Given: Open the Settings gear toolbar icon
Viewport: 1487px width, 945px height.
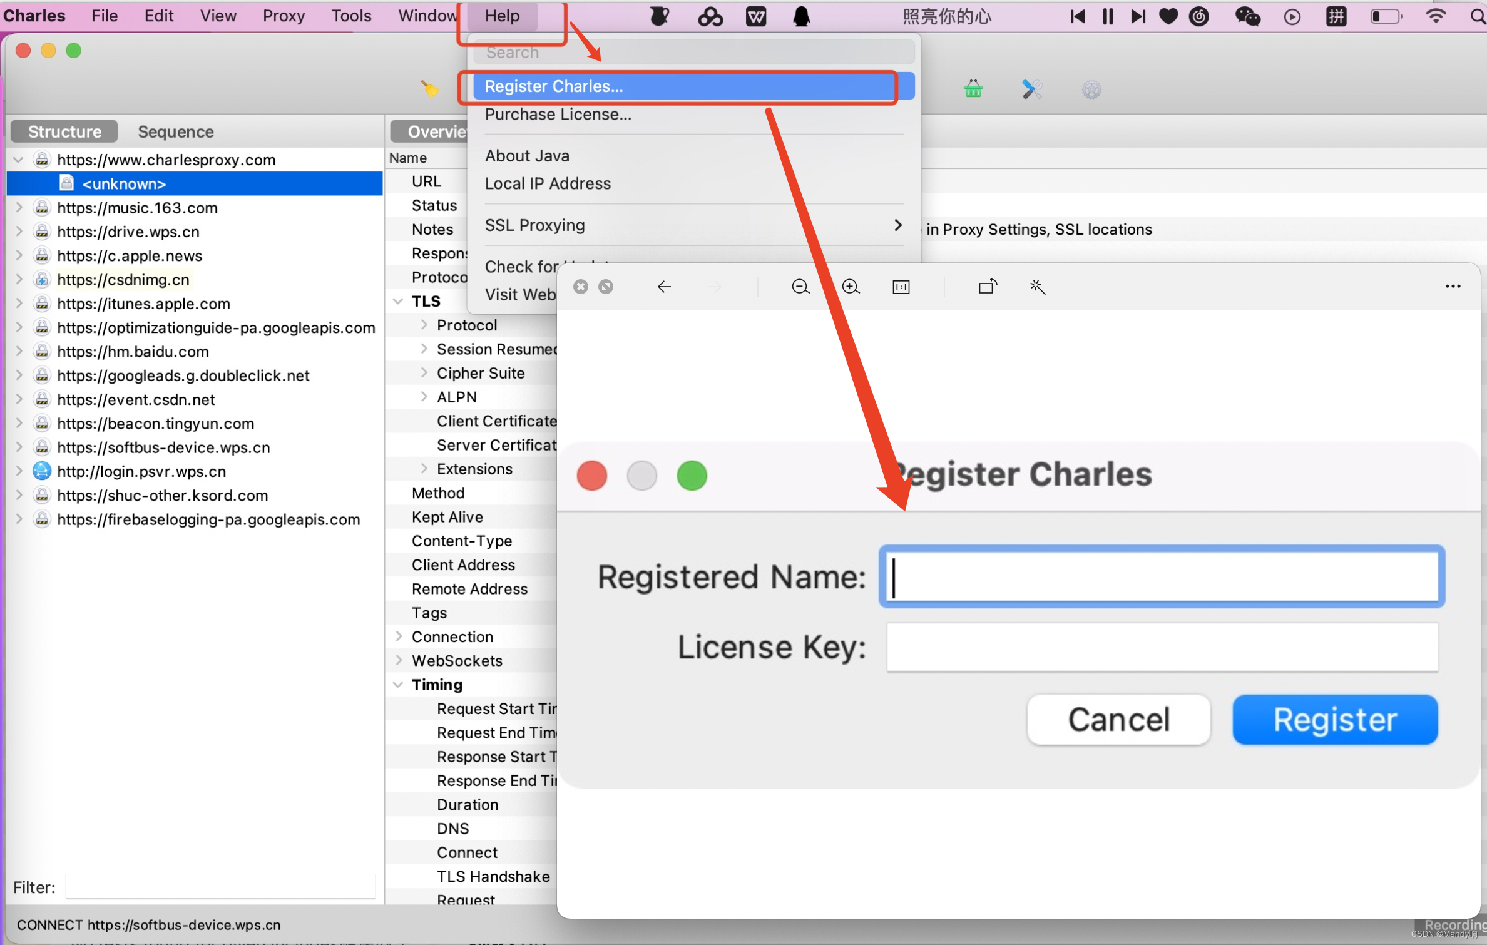Looking at the screenshot, I should click(x=1091, y=89).
